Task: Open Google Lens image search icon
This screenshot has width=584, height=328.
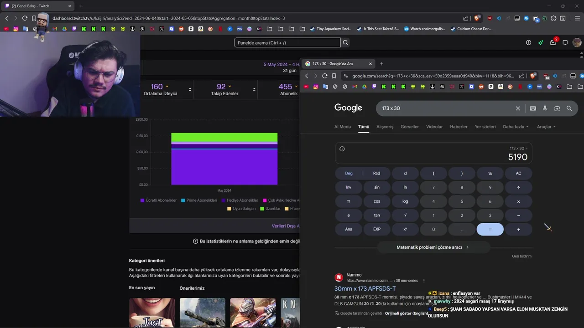Action: 557,108
